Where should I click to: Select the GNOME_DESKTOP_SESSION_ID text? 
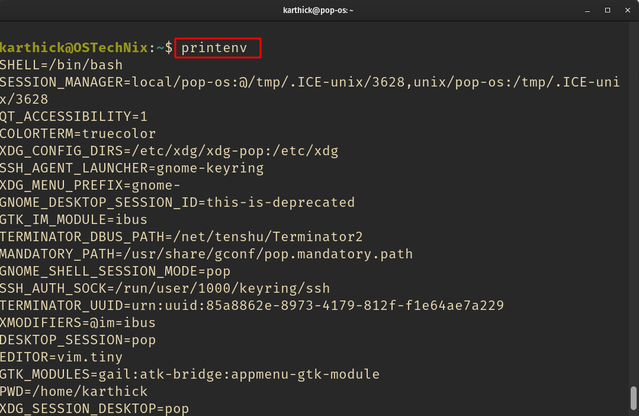click(177, 202)
